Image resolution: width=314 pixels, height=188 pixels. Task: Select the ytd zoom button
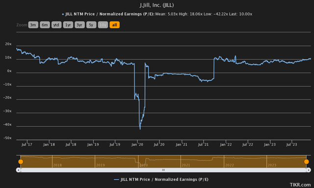pos(56,25)
